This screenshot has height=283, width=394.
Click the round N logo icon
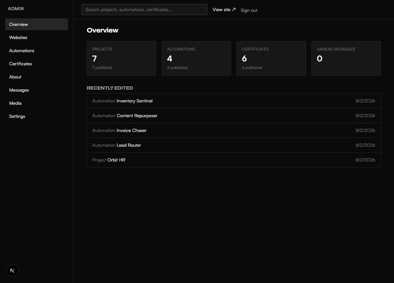[x=12, y=271]
